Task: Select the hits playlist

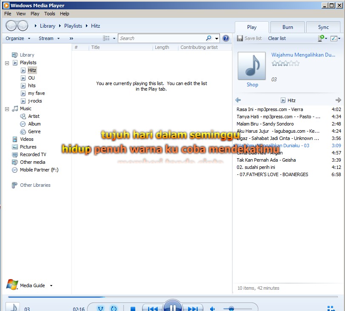Action: [31, 86]
